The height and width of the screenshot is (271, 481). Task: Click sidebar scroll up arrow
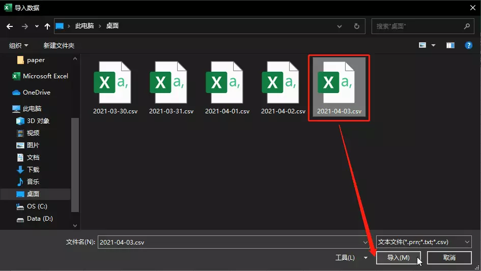coord(75,58)
